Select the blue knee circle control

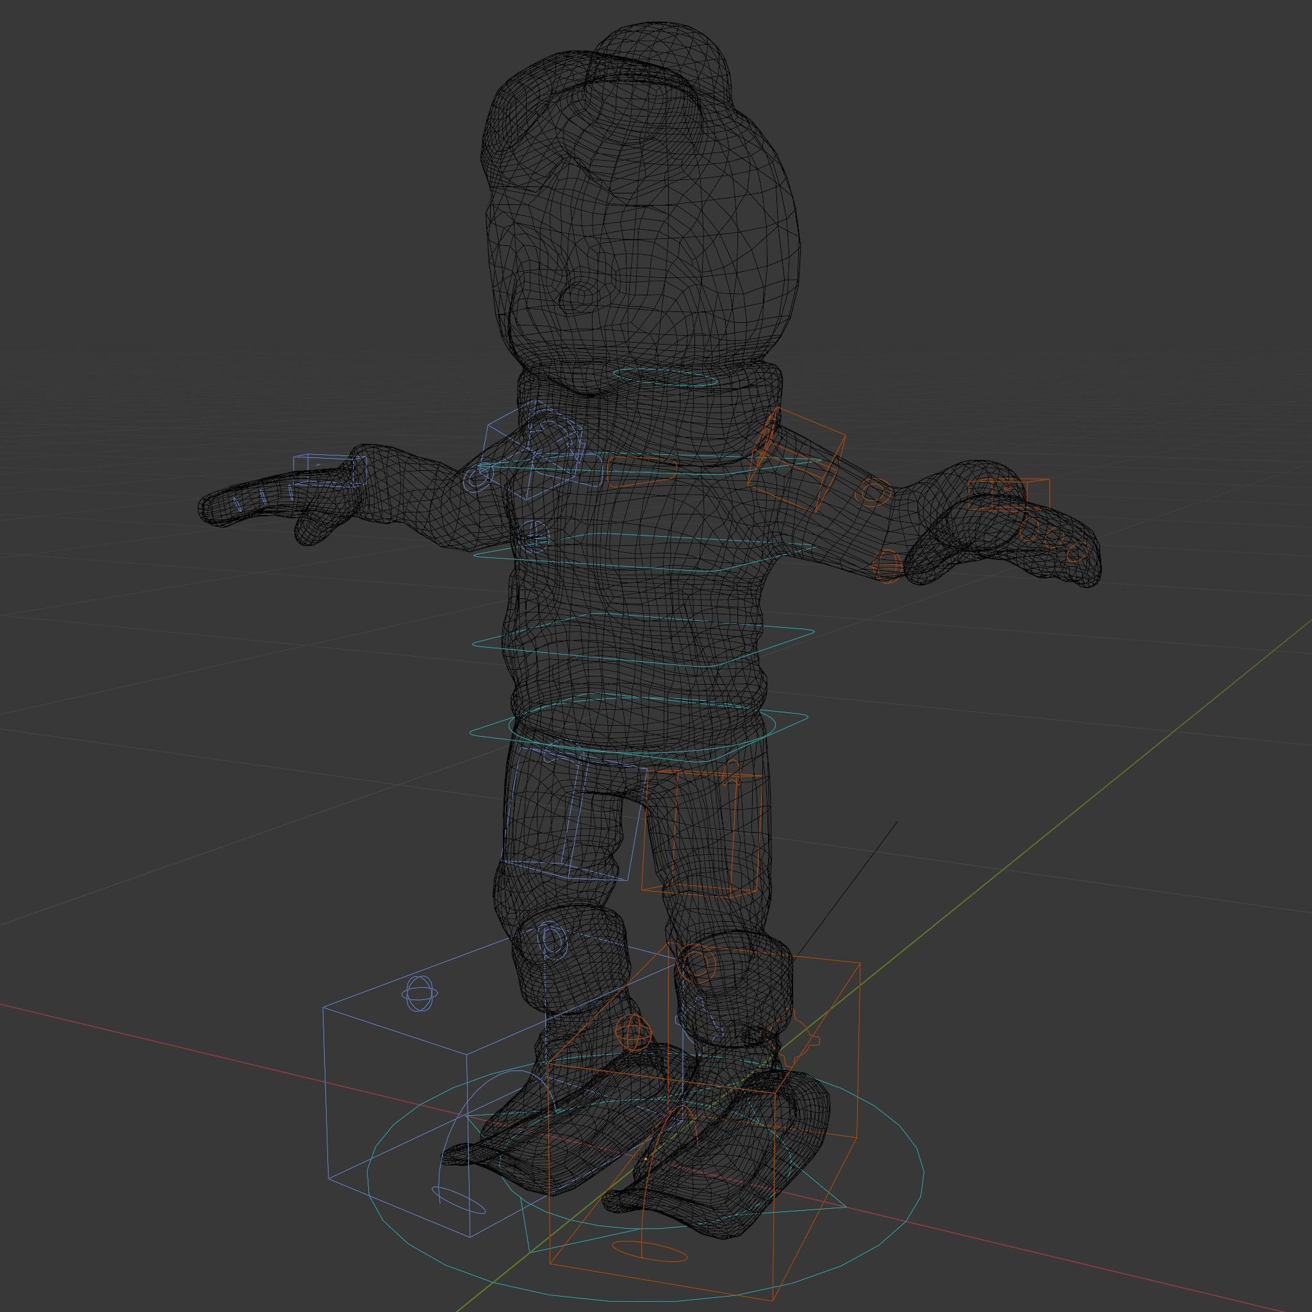pyautogui.click(x=551, y=940)
